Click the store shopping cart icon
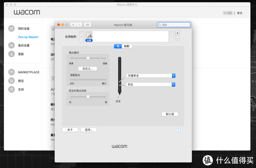 pyautogui.click(x=12, y=81)
